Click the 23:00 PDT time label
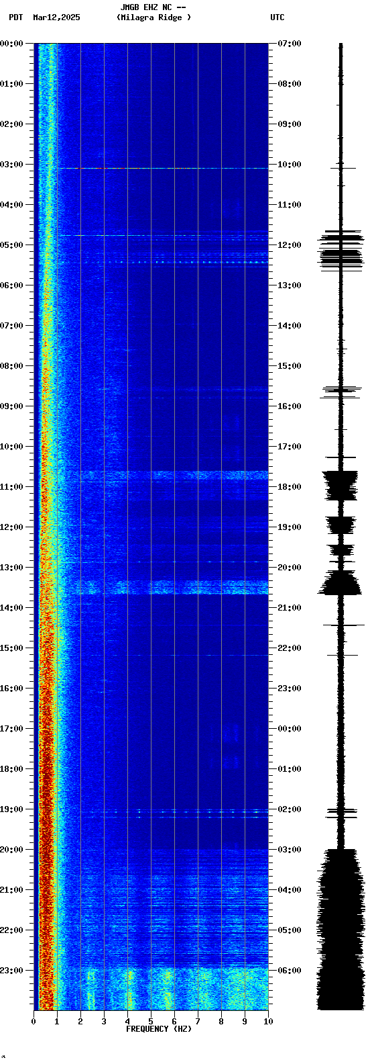Viewport: 370px width, 1064px height. pos(11,971)
